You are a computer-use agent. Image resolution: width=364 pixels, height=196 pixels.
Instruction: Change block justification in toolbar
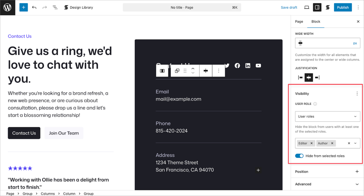pyautogui.click(x=206, y=71)
